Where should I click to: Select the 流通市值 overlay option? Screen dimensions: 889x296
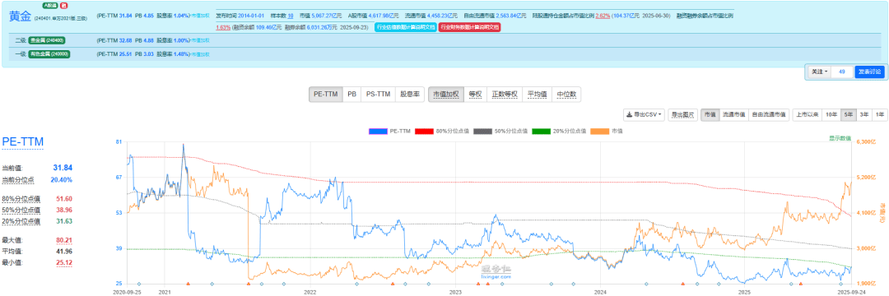coord(733,114)
